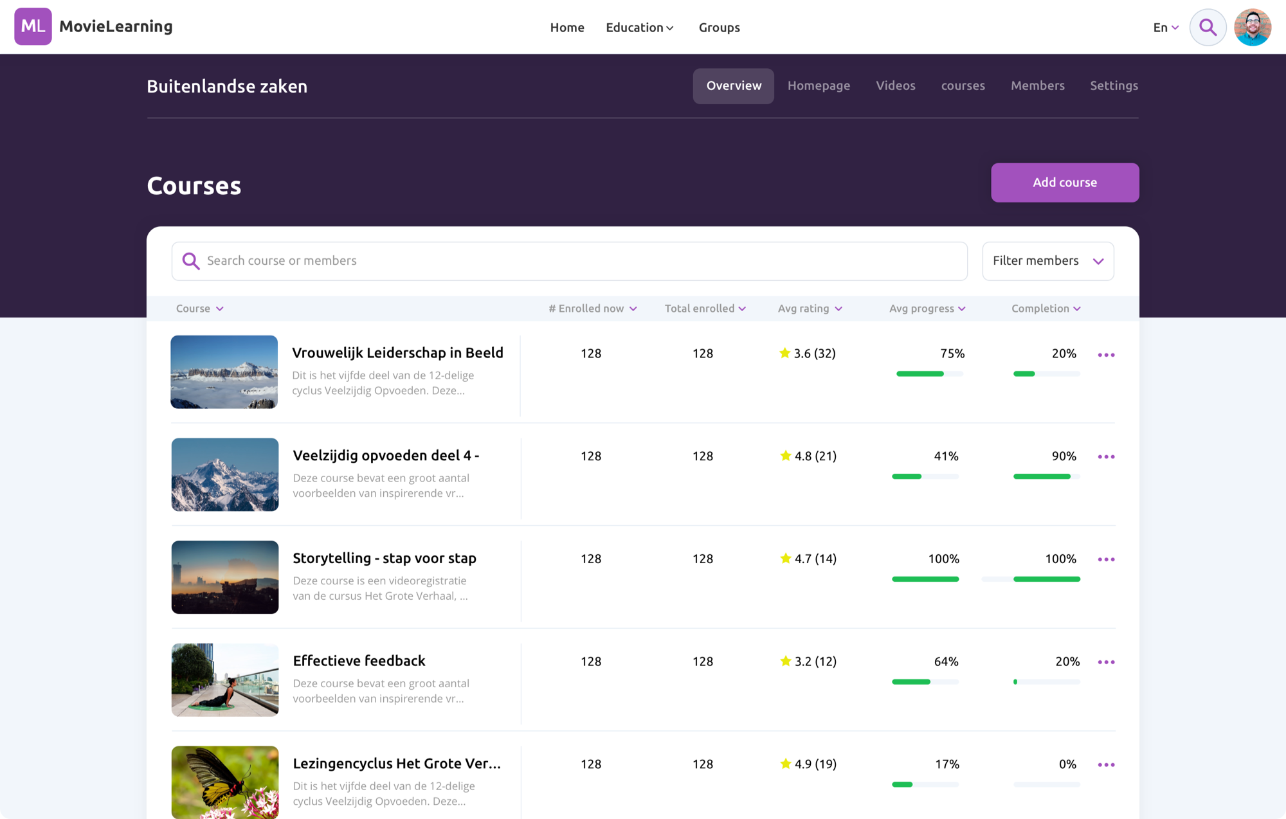The width and height of the screenshot is (1286, 819).
Task: Click the star rating 4.7 (14)
Action: tap(808, 559)
